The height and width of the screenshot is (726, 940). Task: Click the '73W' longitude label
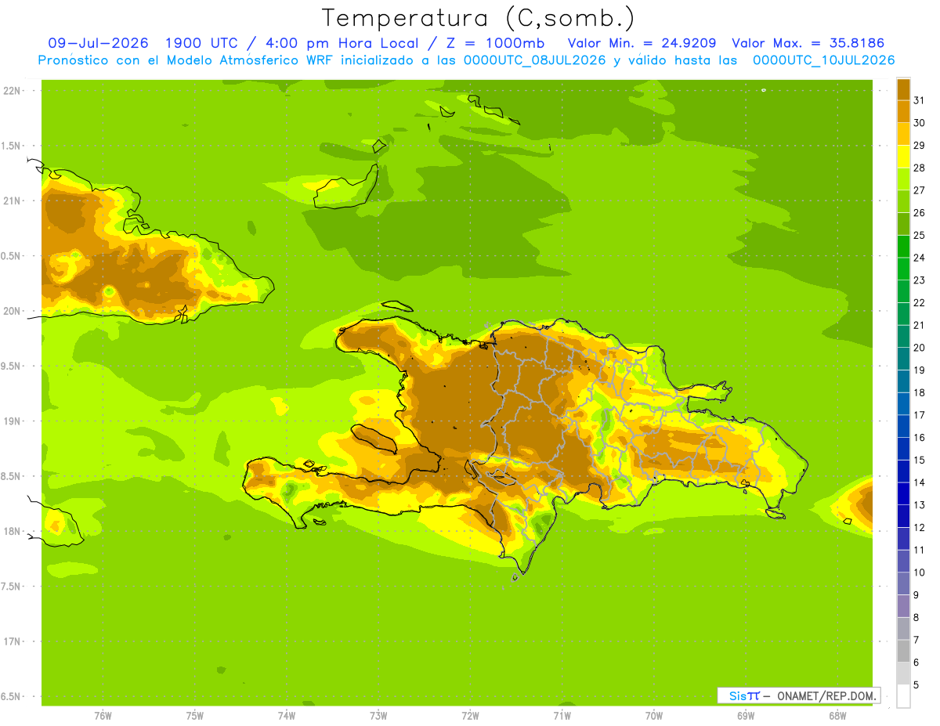378,716
